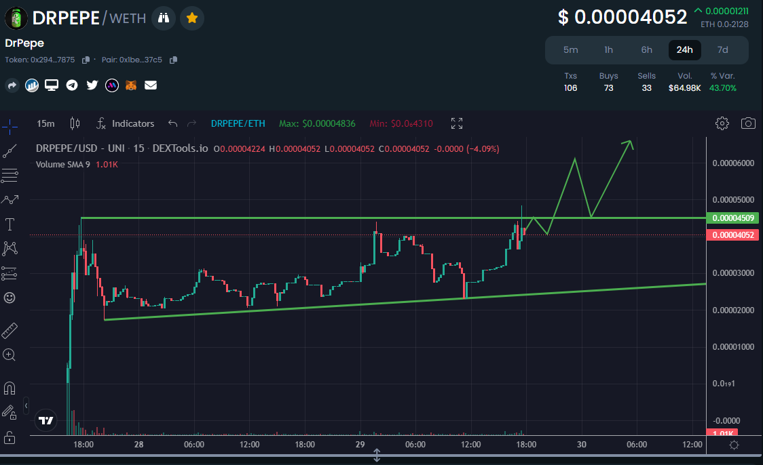The height and width of the screenshot is (465, 763).
Task: Select the Text annotation tool
Action: tap(10, 224)
